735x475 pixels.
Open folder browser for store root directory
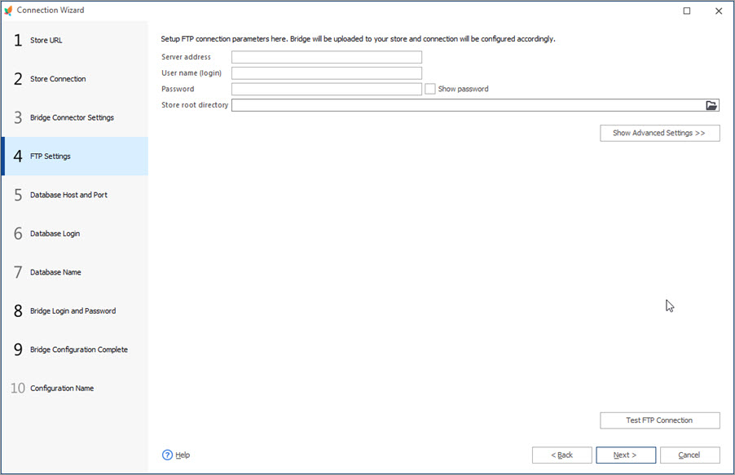point(711,105)
